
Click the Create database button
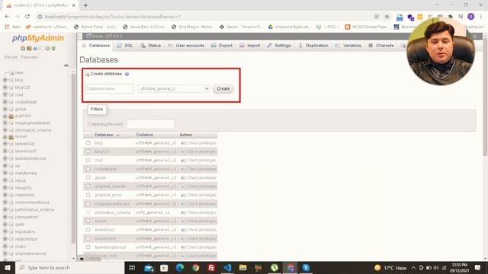[x=223, y=89]
